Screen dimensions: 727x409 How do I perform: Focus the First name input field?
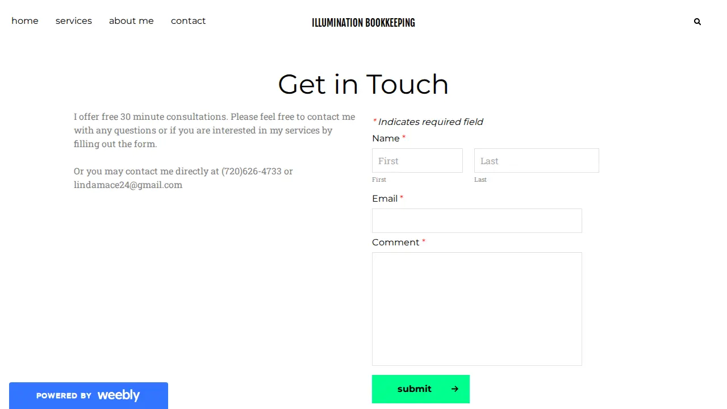tap(417, 161)
